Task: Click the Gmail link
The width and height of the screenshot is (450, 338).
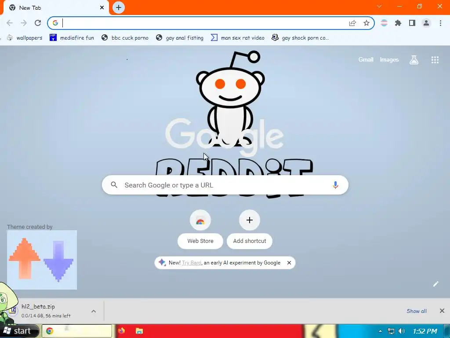Action: point(366,60)
